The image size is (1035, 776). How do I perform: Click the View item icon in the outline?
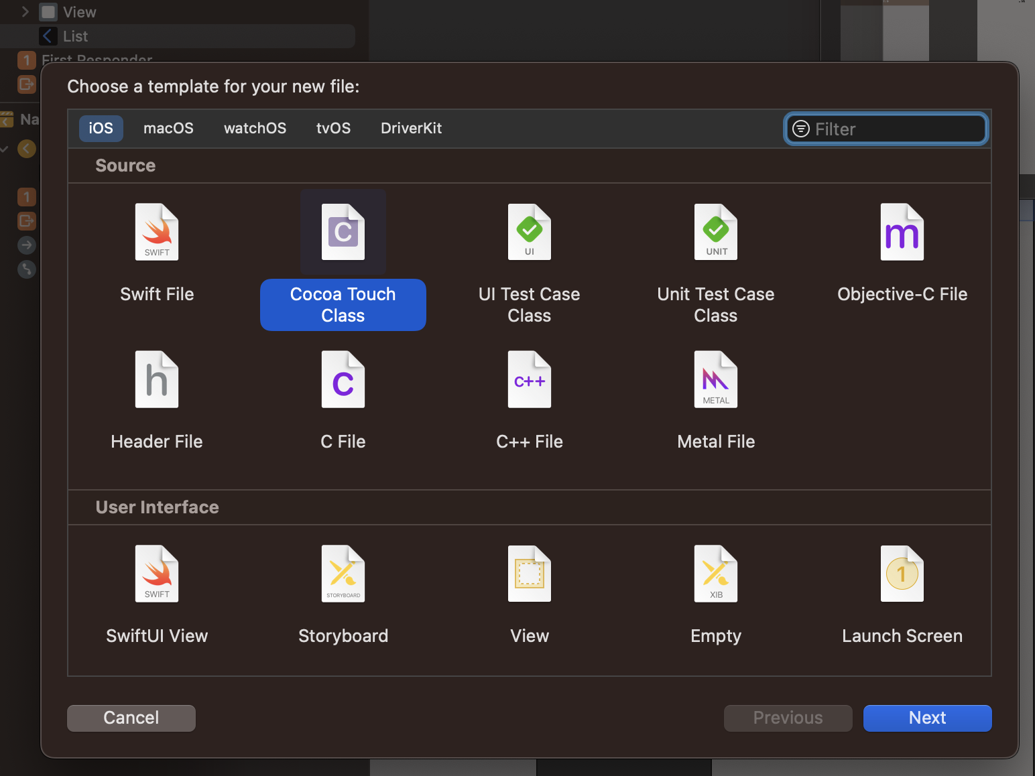click(48, 12)
